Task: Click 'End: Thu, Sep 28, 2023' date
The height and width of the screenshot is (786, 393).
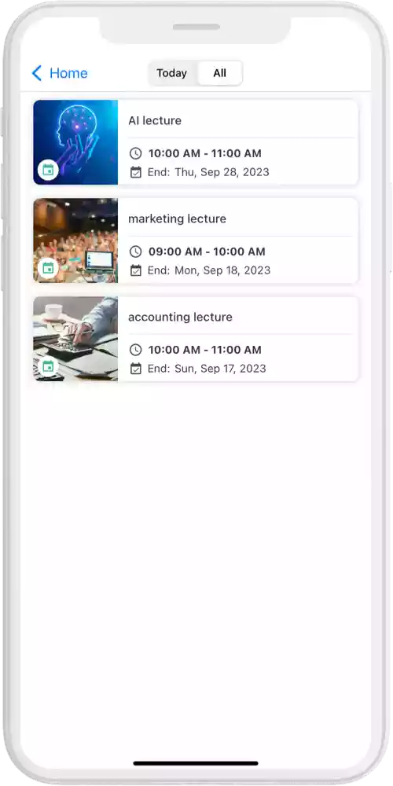Action: 208,172
